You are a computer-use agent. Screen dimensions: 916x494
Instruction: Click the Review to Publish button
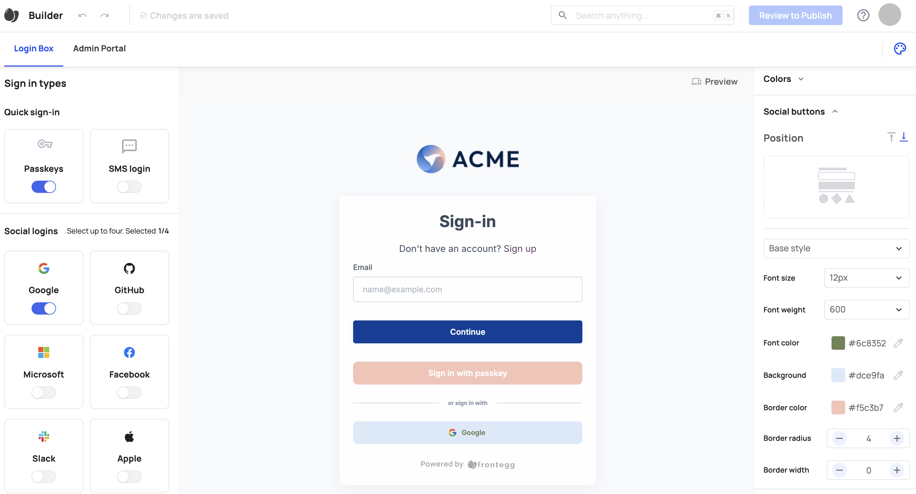tap(795, 15)
